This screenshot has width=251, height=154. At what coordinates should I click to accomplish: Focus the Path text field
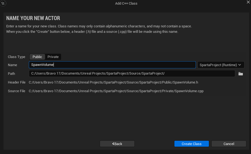click(132, 73)
